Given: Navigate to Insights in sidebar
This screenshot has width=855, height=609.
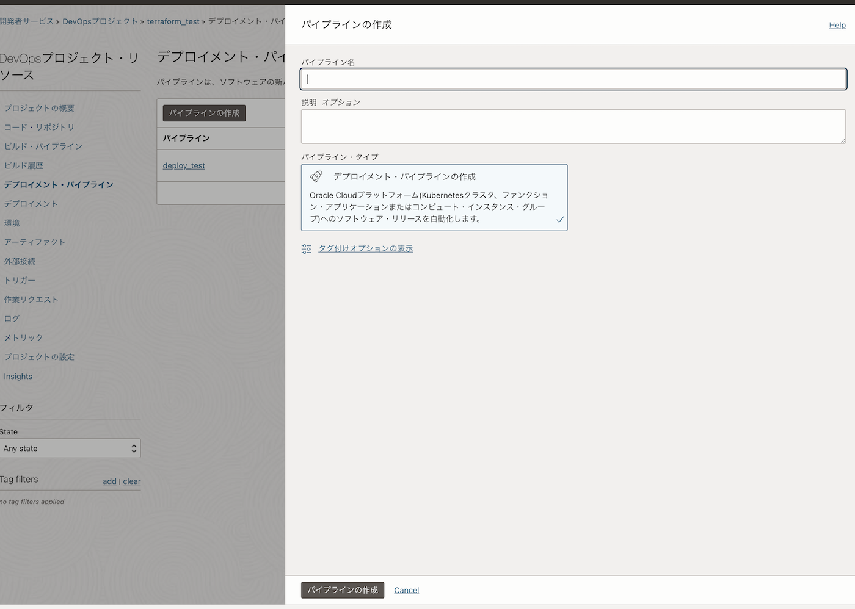Looking at the screenshot, I should (18, 377).
